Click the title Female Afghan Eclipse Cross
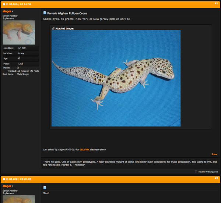This screenshot has width=221, height=203. pyautogui.click(x=67, y=13)
